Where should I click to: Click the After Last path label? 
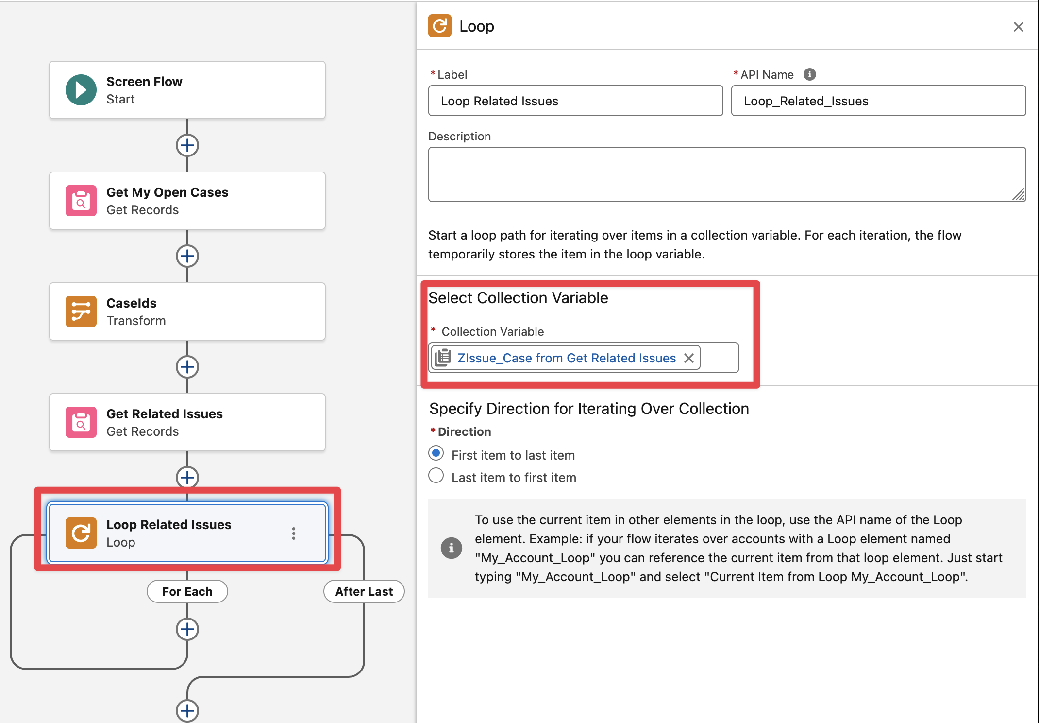tap(364, 591)
